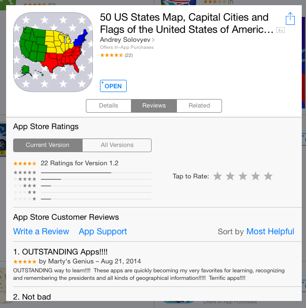Tap the OPEN button
This screenshot has height=308, width=306.
point(113,86)
